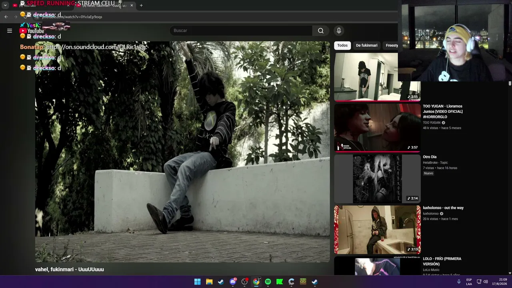Click the Nuevo badge under Otro Dia
The height and width of the screenshot is (288, 512).
point(428,173)
